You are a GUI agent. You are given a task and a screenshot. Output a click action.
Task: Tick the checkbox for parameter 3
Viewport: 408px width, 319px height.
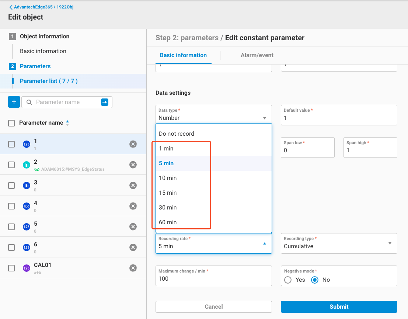click(11, 185)
